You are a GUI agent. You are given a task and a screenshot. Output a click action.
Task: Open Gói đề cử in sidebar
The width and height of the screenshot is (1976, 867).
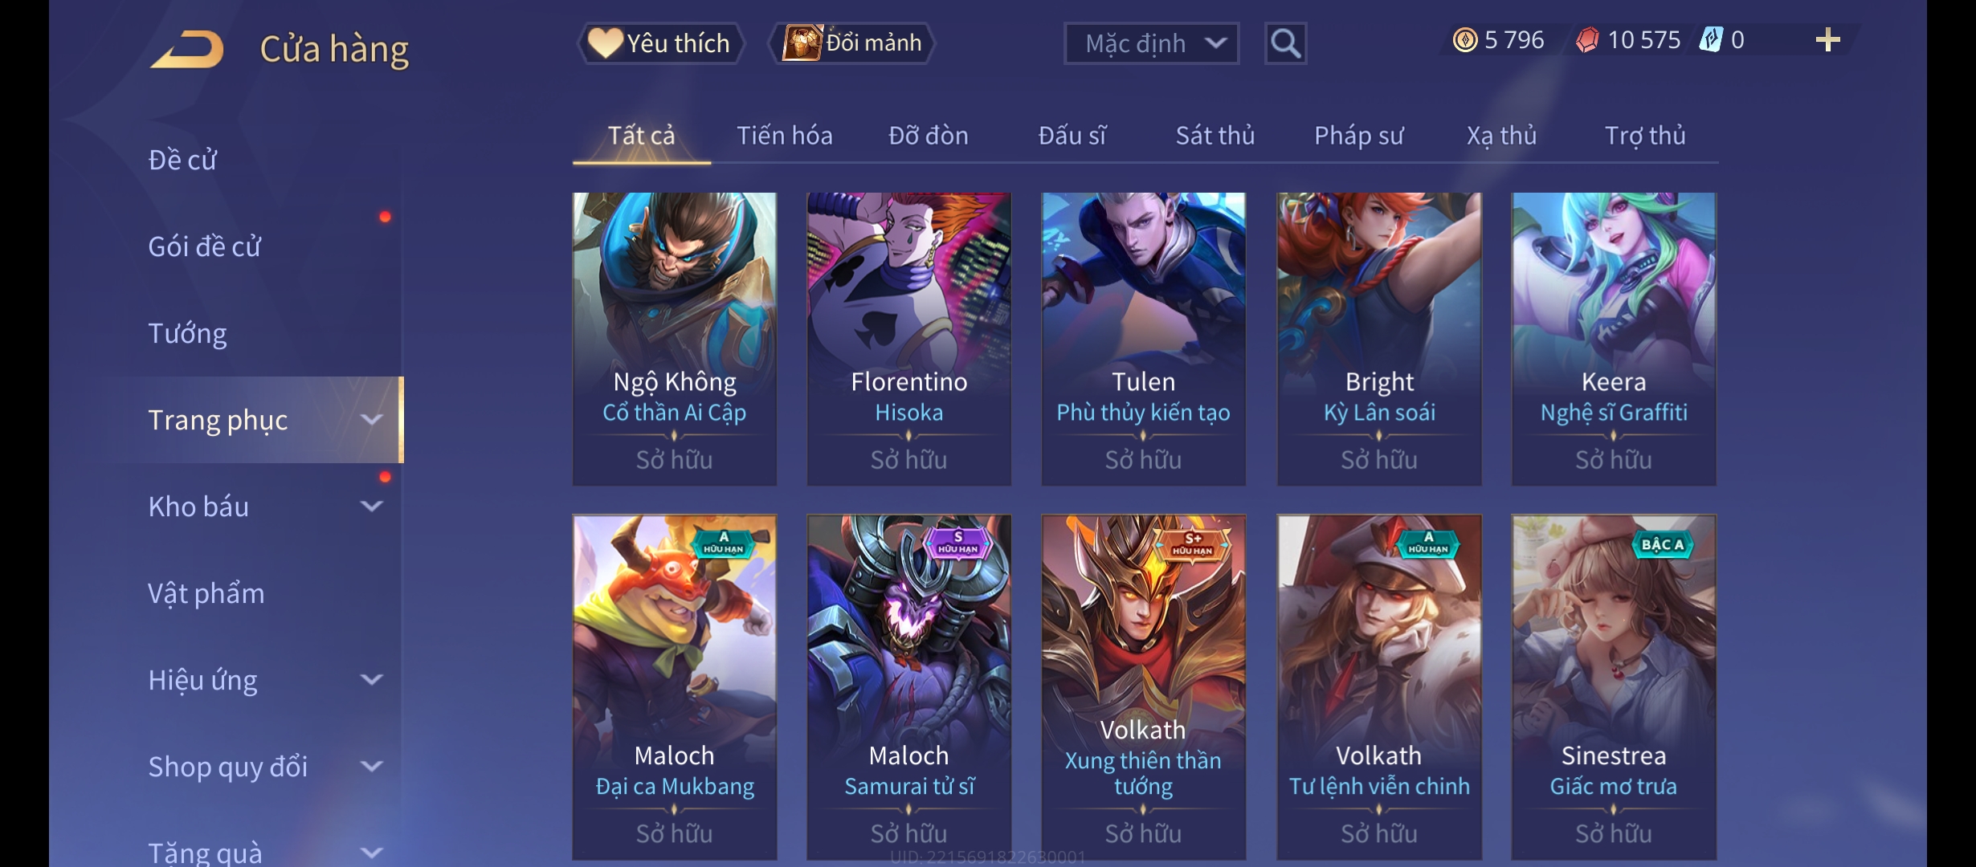204,246
